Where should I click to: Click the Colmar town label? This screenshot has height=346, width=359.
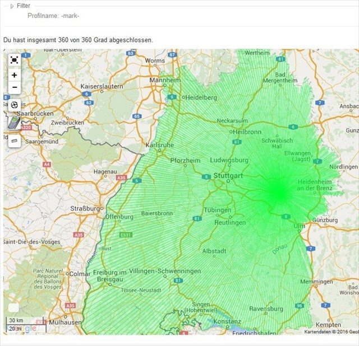coord(80,274)
